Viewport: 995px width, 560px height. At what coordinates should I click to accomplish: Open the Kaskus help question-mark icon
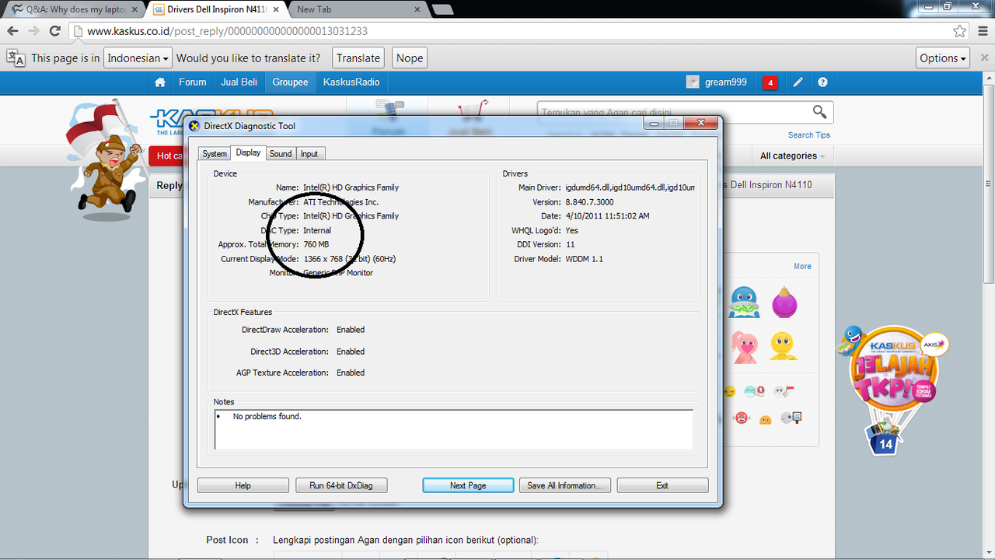tap(822, 82)
